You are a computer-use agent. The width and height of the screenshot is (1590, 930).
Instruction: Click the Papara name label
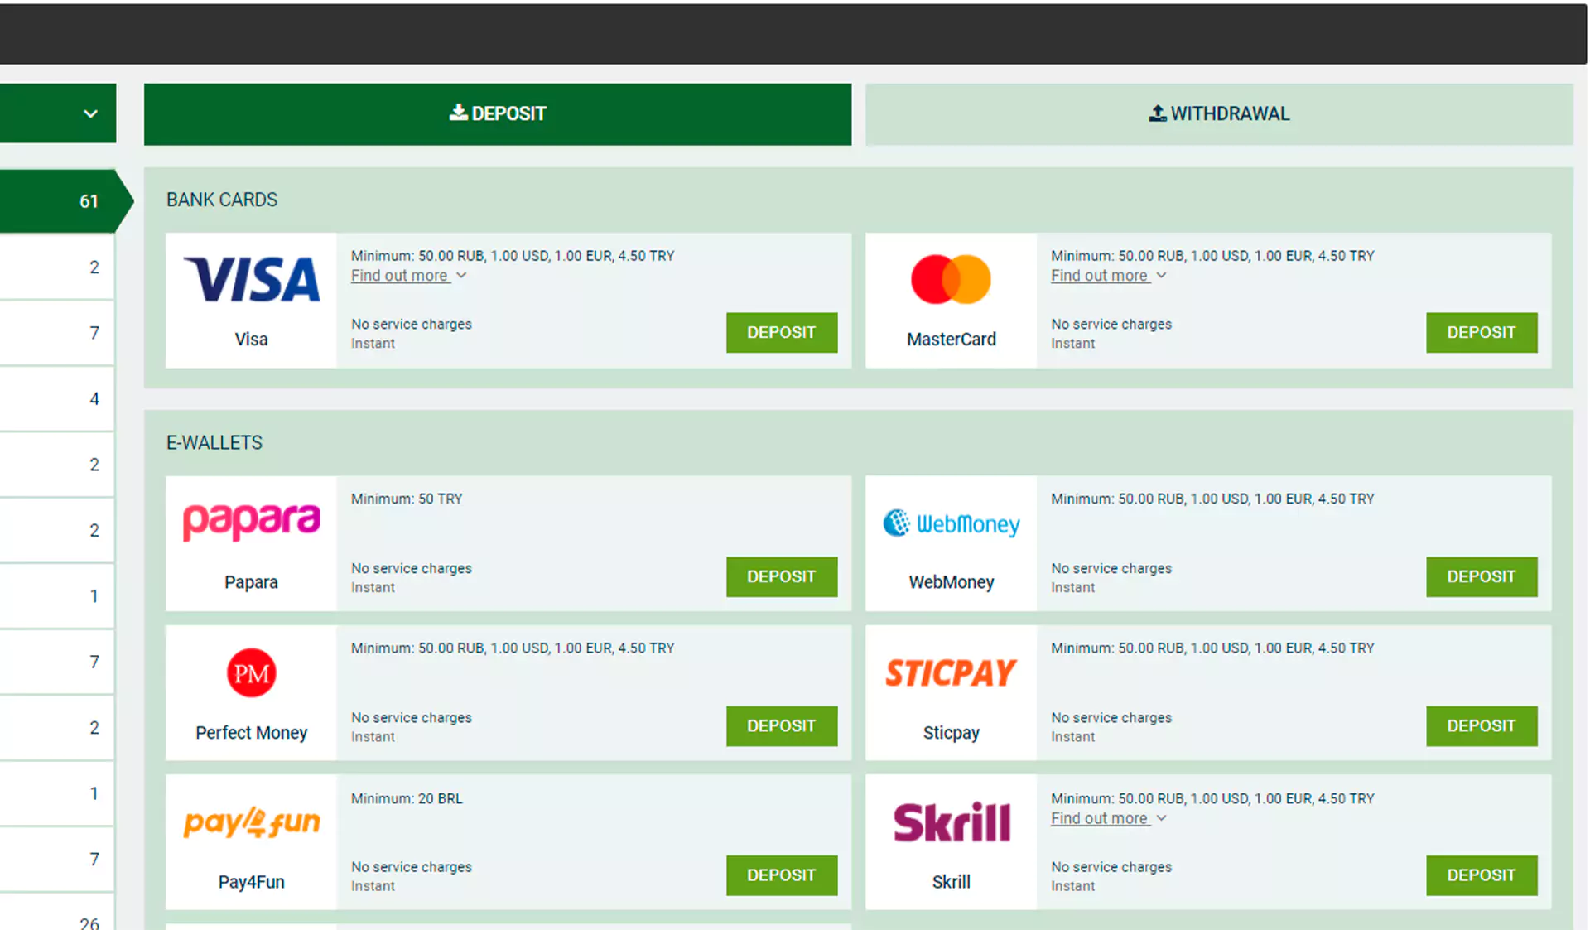point(251,582)
